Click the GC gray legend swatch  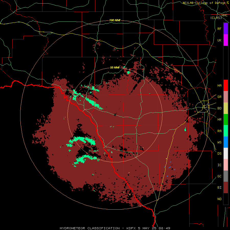[226, 176]
